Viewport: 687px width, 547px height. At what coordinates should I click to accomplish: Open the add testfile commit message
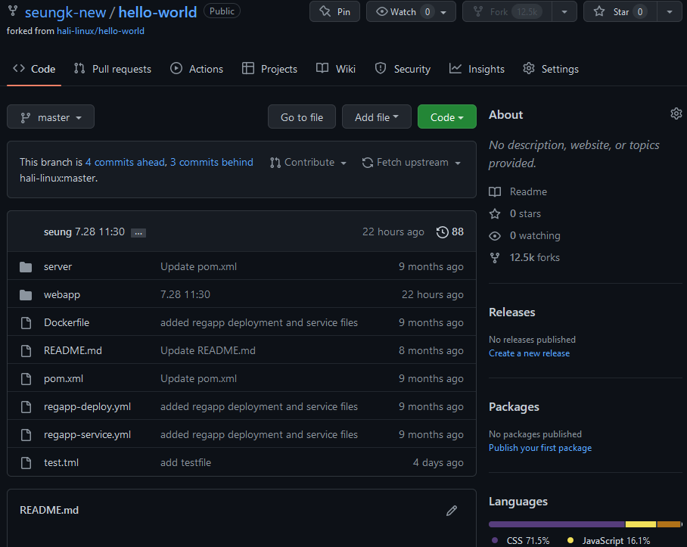[x=186, y=462]
